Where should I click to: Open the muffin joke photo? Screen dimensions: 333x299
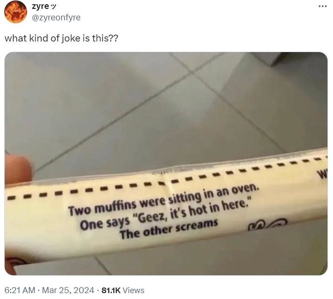[x=166, y=163]
